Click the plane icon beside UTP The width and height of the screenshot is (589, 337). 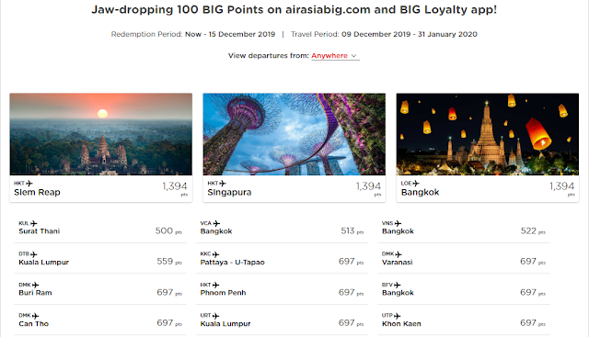click(397, 316)
